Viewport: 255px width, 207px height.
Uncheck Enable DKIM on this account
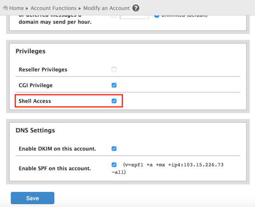click(x=114, y=148)
